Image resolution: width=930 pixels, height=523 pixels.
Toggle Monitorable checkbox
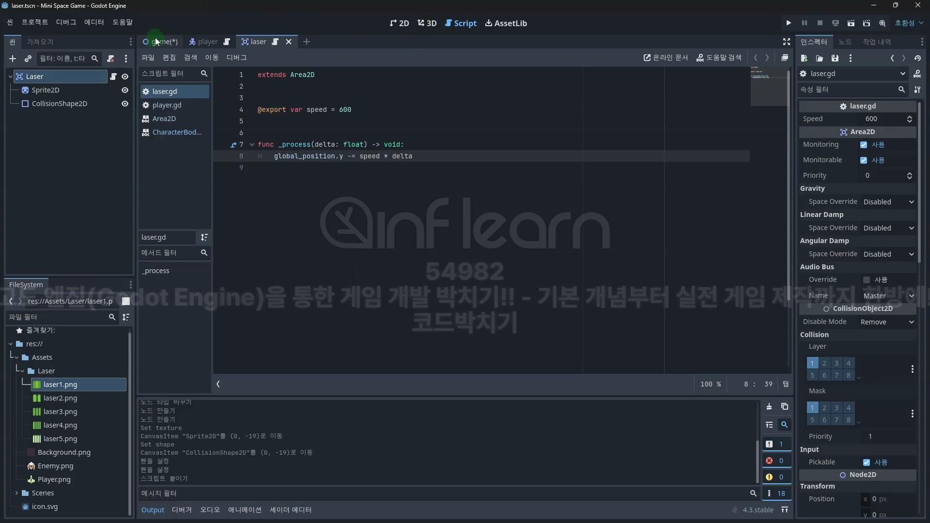tap(864, 160)
